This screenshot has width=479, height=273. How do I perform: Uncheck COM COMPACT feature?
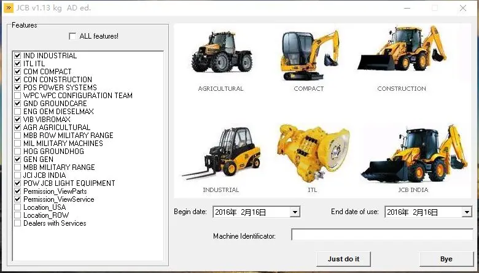point(17,71)
